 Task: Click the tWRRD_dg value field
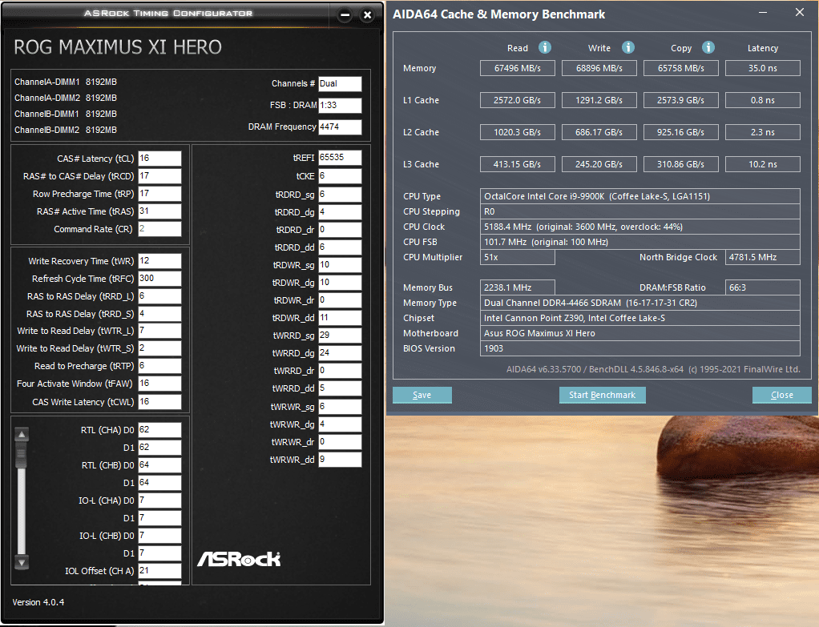pos(340,353)
